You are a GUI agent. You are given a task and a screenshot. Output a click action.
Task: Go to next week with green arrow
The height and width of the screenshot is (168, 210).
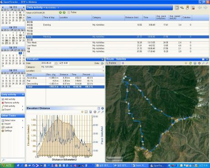pyautogui.click(x=64, y=12)
